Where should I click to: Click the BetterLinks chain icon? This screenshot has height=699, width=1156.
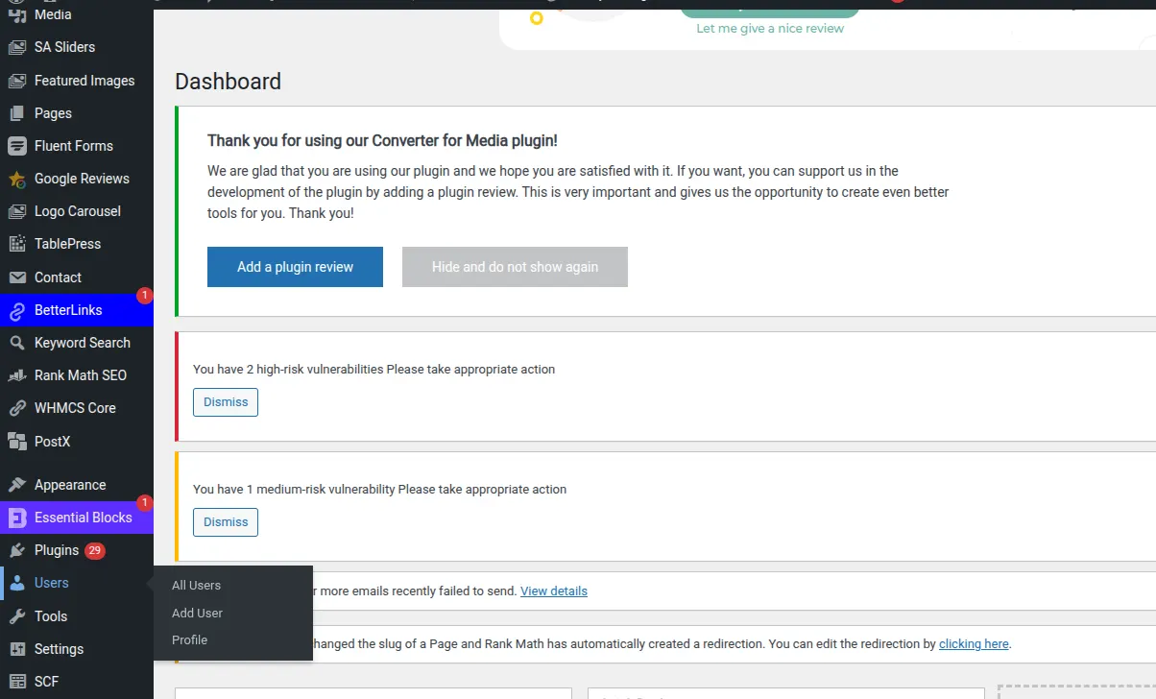click(x=16, y=310)
